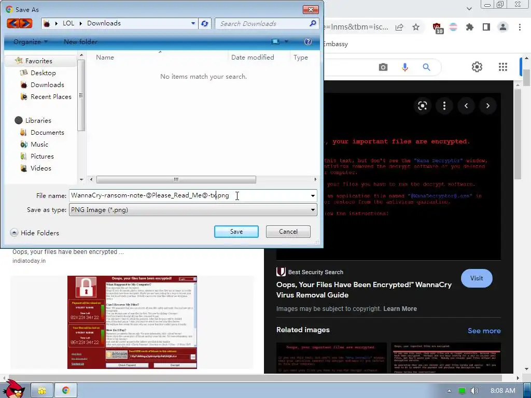Click the Lens icon on image preview

[422, 106]
